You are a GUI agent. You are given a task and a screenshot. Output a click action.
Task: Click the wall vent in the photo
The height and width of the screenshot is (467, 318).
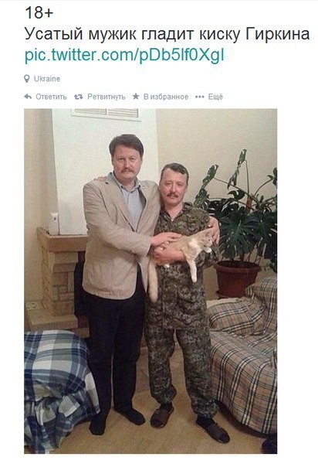pos(106,114)
